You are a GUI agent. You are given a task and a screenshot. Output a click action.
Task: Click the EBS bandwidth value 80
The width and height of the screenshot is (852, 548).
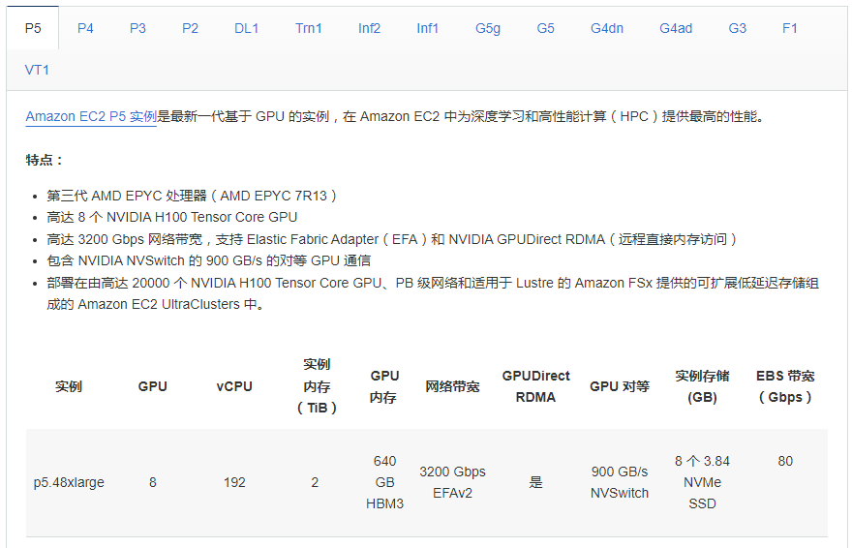tap(785, 461)
